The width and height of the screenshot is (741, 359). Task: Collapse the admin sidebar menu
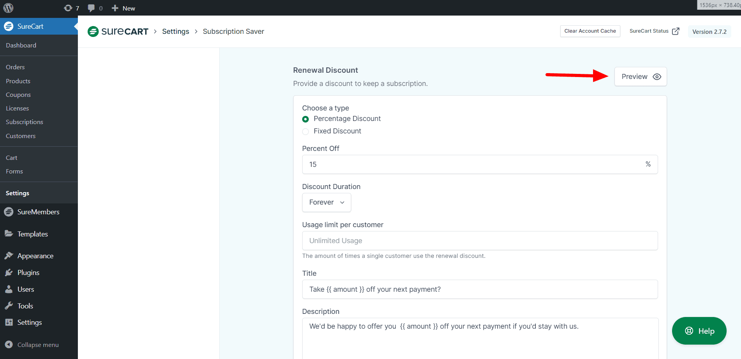pos(38,345)
